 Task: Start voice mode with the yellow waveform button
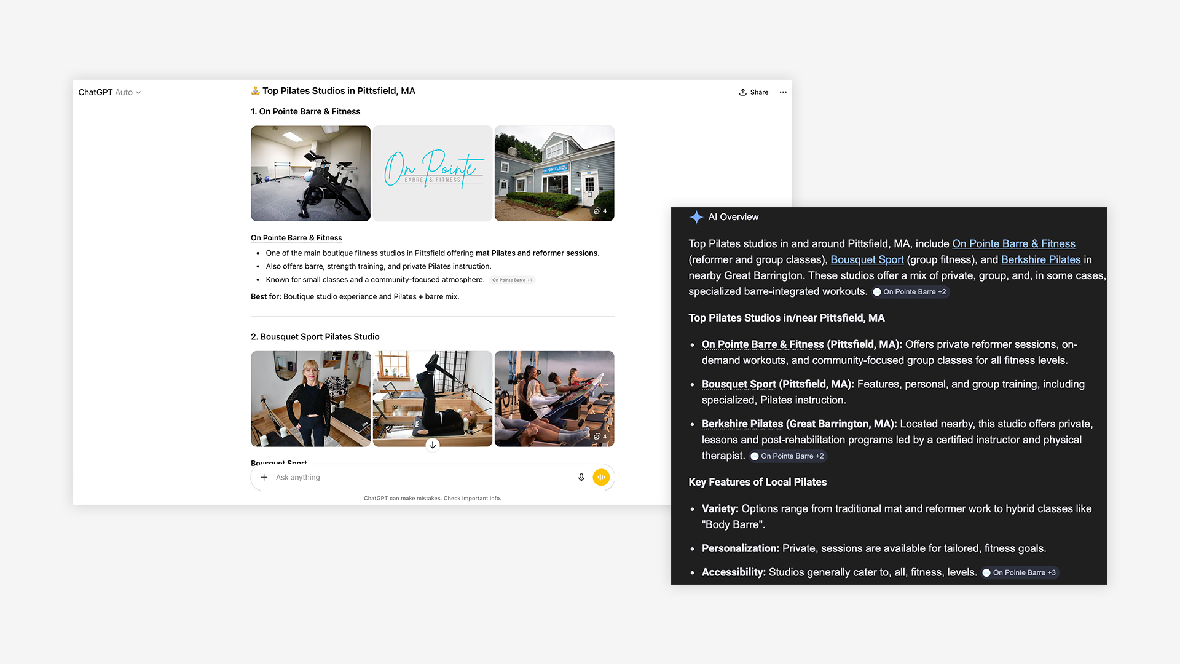pyautogui.click(x=601, y=477)
